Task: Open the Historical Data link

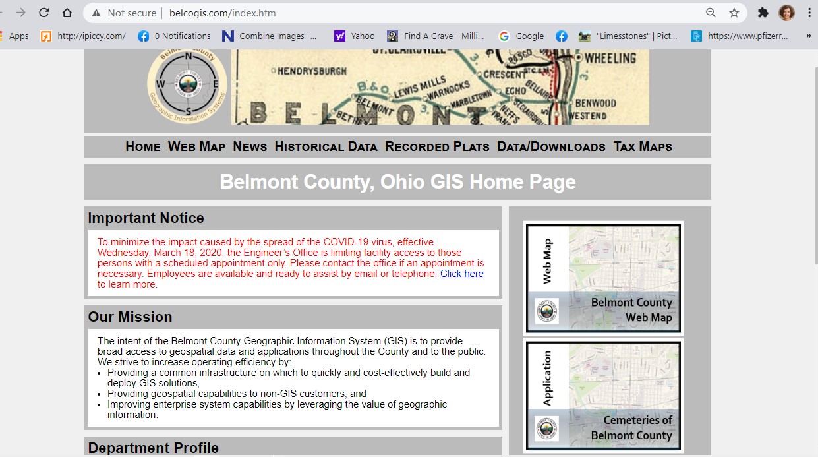Action: click(x=326, y=146)
